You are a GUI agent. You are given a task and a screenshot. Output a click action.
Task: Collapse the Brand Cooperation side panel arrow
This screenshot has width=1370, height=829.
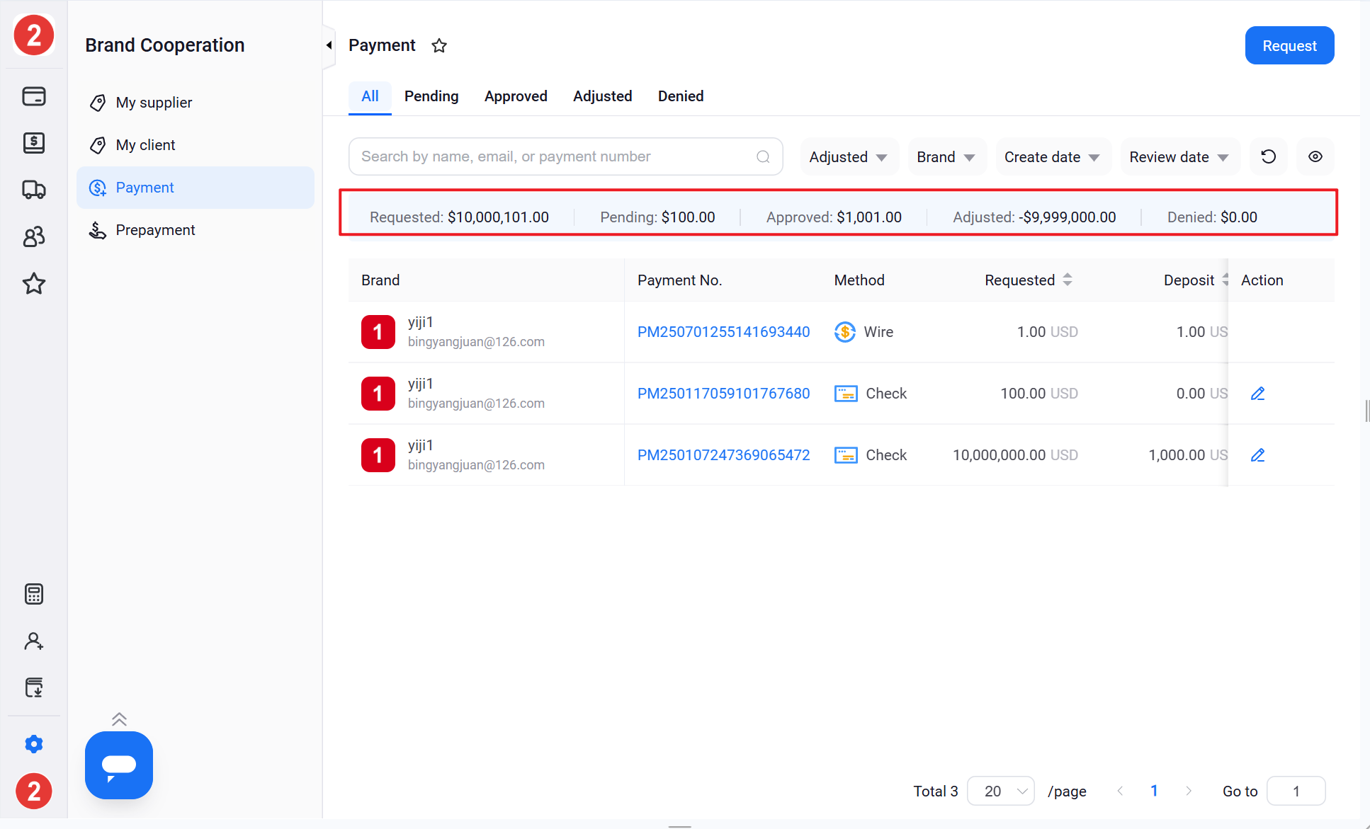click(329, 45)
